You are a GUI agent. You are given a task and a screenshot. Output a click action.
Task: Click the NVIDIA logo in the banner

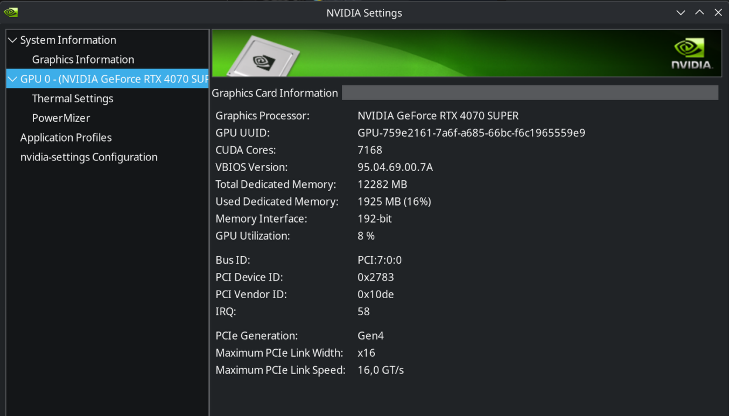[x=691, y=54]
